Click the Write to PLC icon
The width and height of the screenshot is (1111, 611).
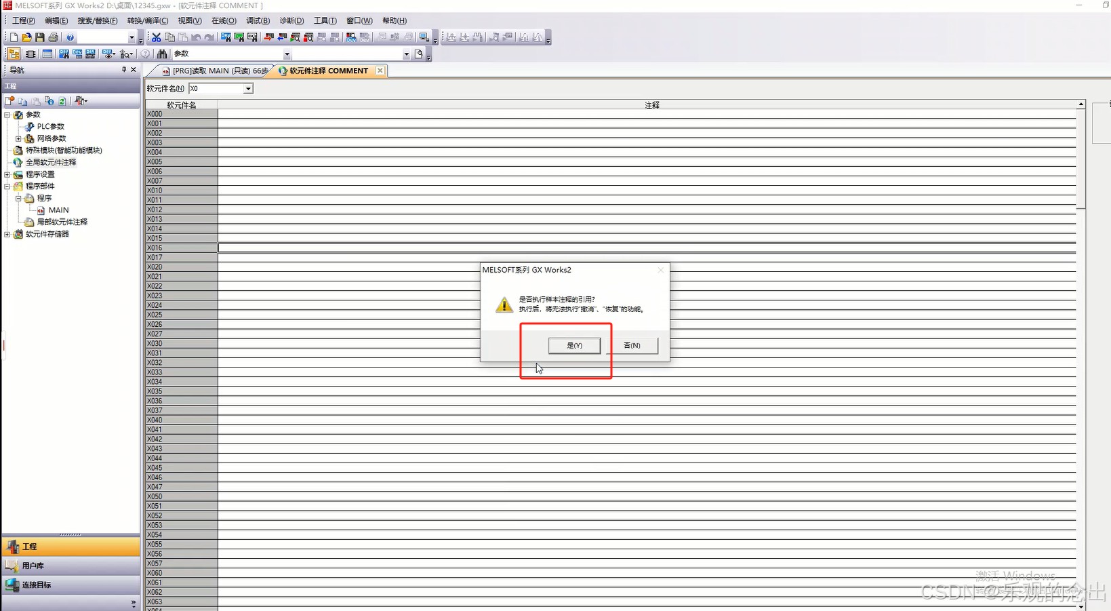tap(268, 37)
